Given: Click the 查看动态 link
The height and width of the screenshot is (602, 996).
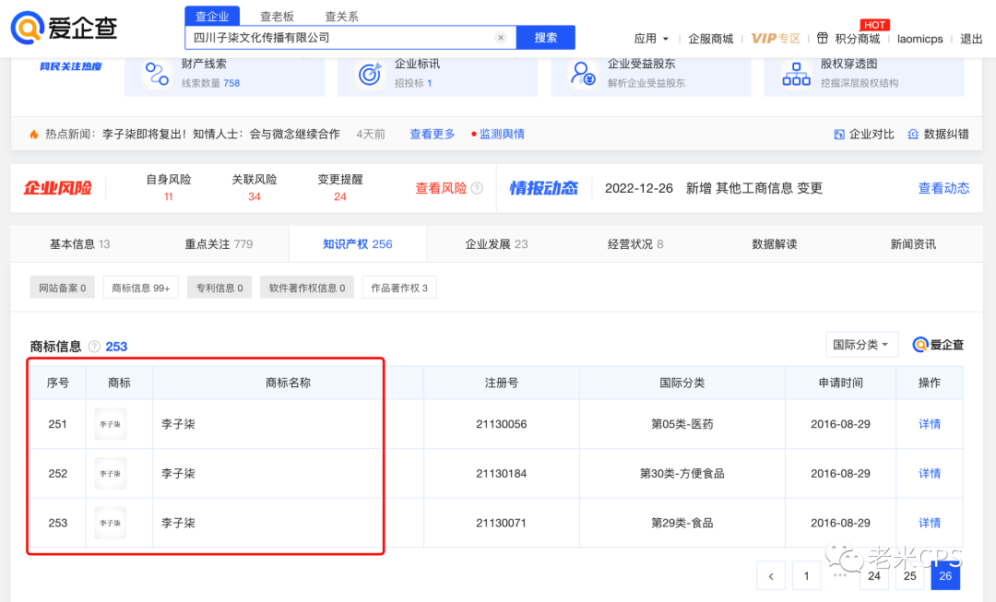Looking at the screenshot, I should pyautogui.click(x=944, y=188).
